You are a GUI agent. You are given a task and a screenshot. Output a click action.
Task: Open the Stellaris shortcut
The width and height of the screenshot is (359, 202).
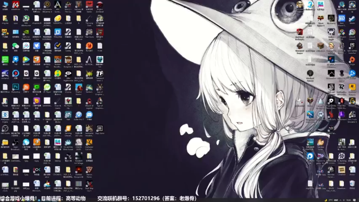click(89, 89)
